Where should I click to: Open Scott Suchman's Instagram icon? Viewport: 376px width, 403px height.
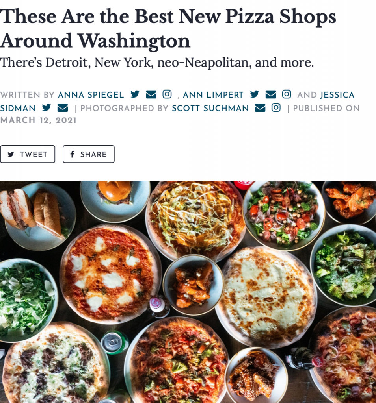point(276,107)
